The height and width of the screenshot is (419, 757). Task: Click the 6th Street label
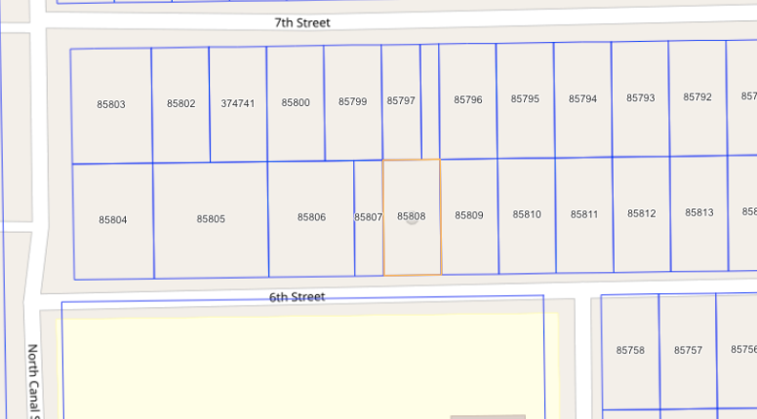point(298,296)
